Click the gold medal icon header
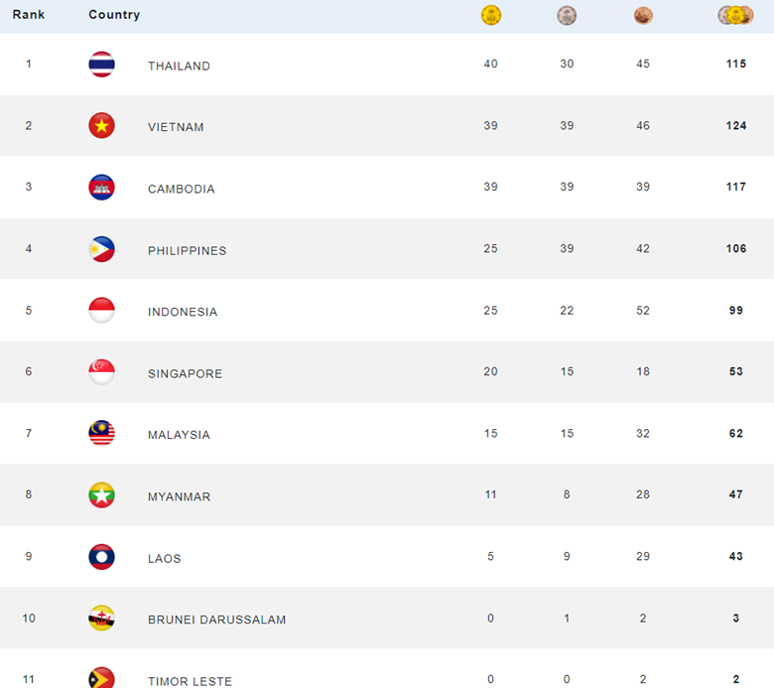The width and height of the screenshot is (774, 688). pyautogui.click(x=491, y=15)
